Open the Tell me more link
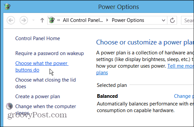Viewport: 194px width, 127px height. [x=181, y=66]
